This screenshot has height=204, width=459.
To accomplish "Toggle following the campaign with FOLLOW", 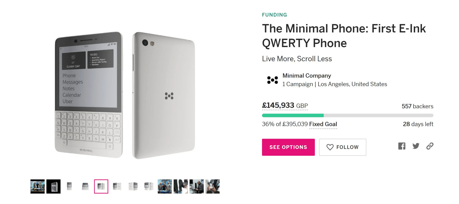I will (342, 147).
